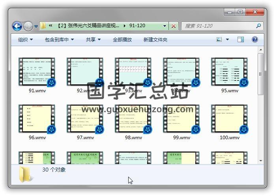Viewport: 275px width, 196px height.
Task: Click the player badge on 99.wmv
Action: tap(196, 130)
